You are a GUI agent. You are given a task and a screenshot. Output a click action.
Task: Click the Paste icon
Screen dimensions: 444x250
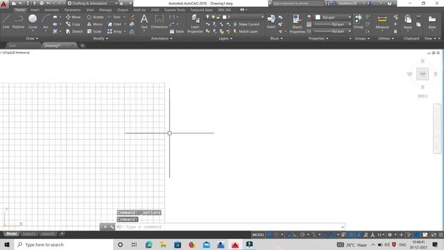(408, 22)
